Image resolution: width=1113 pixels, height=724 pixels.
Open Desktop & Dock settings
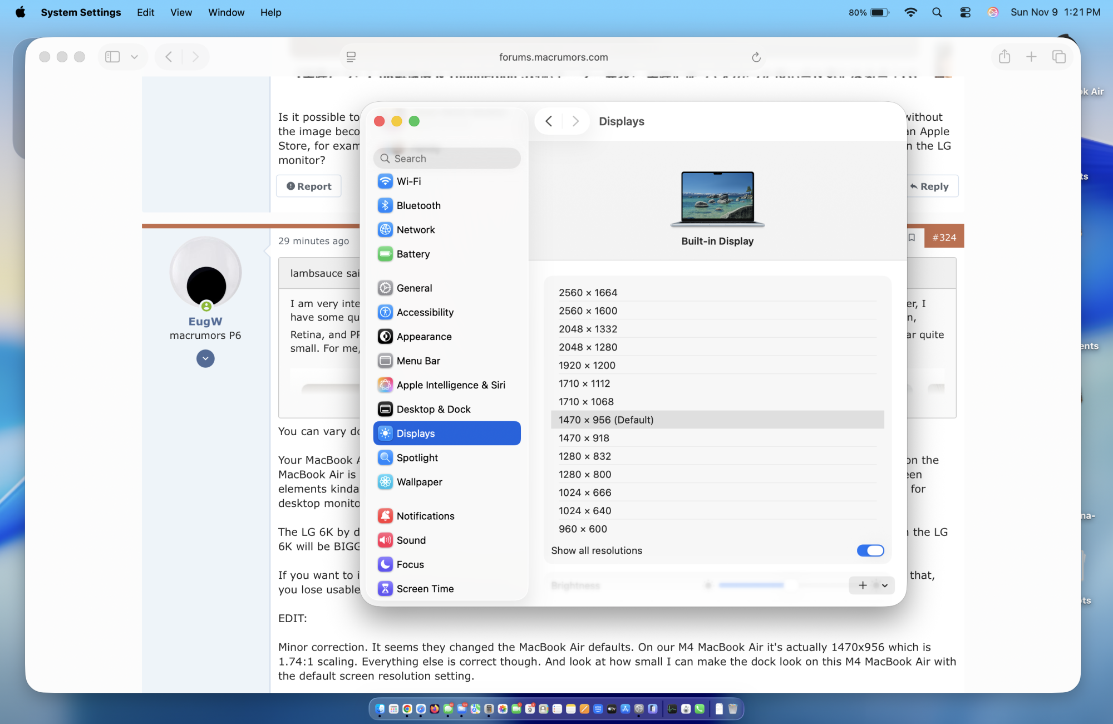coord(433,408)
